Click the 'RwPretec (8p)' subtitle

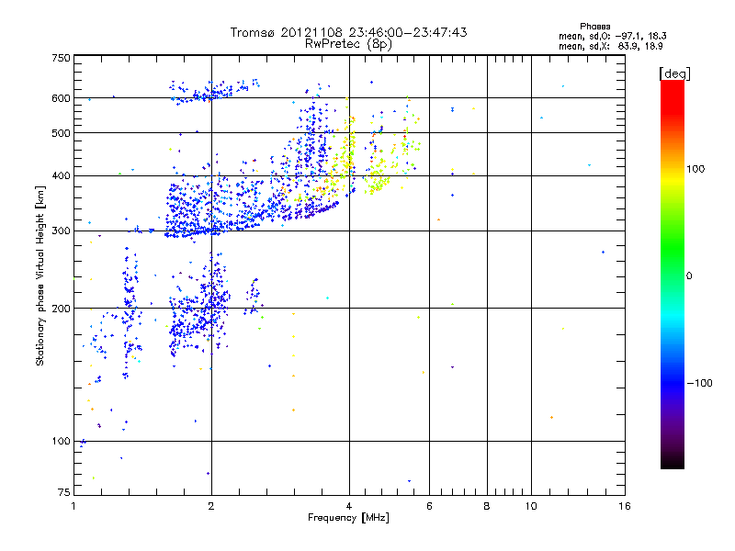point(348,44)
